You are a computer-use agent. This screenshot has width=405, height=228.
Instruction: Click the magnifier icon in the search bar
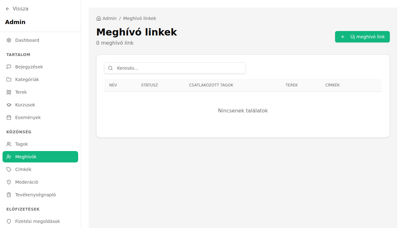coord(110,68)
